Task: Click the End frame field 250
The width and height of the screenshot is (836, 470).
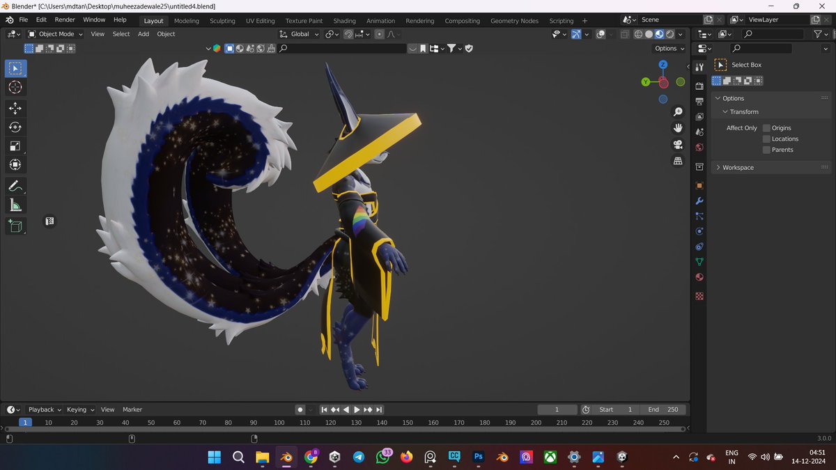Action: tap(663, 409)
